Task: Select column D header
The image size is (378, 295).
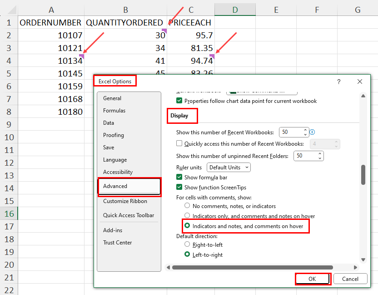Action: tap(235, 10)
